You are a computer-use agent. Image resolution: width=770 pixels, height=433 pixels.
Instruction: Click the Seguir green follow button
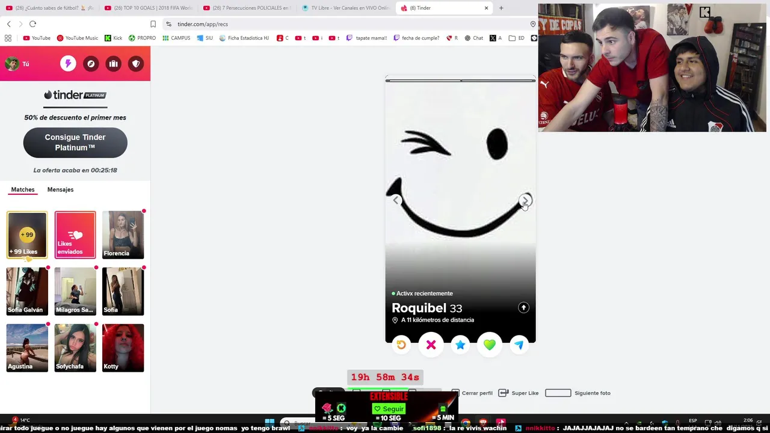click(389, 409)
